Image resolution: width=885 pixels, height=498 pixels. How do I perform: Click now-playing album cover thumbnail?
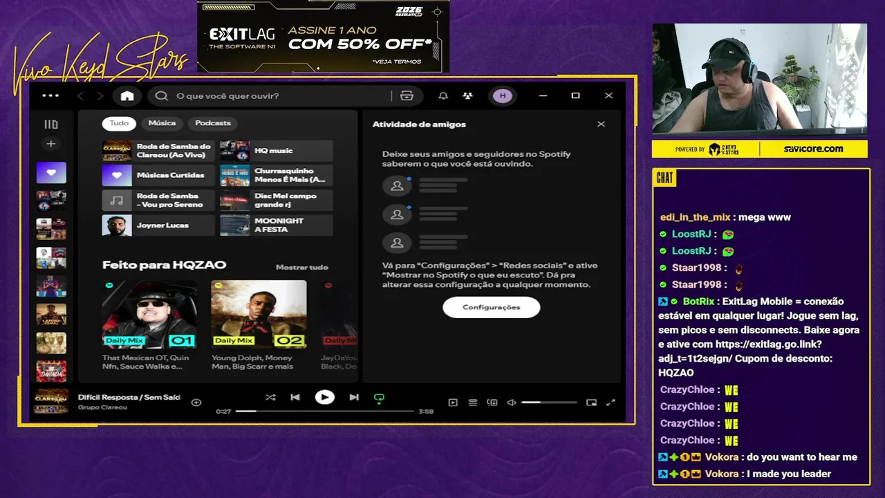[x=51, y=401]
